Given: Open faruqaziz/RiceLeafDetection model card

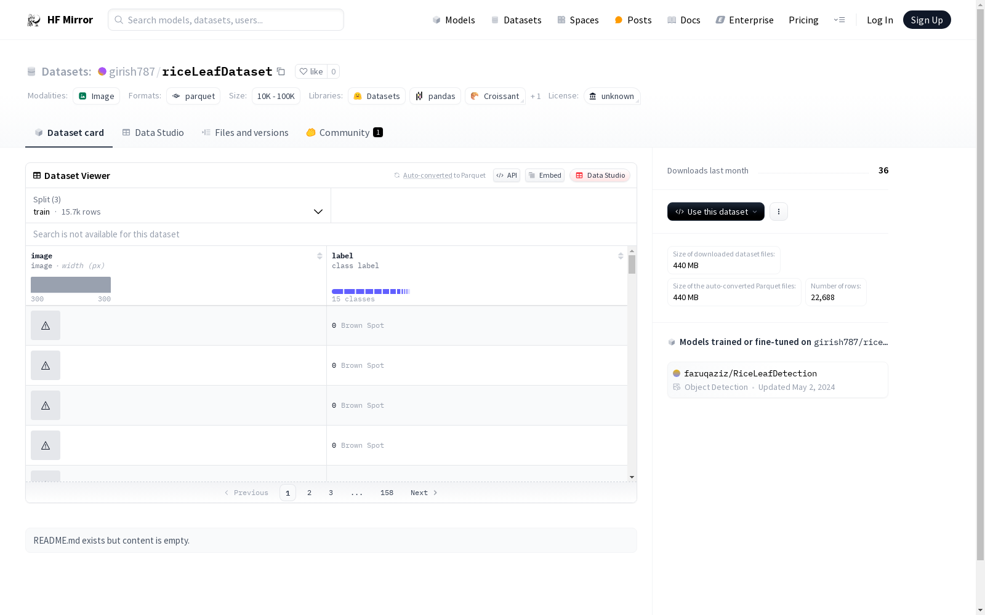Looking at the screenshot, I should [778, 380].
